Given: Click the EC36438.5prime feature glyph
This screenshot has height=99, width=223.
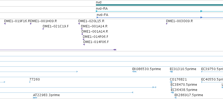Looking at the screenshot, I should click(x=172, y=92).
